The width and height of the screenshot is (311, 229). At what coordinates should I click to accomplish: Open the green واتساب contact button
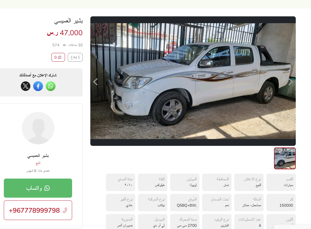click(38, 188)
